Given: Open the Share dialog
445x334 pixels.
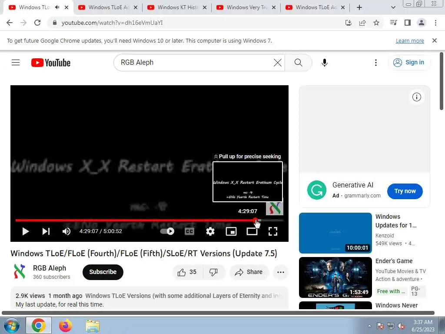Looking at the screenshot, I should pos(249,272).
